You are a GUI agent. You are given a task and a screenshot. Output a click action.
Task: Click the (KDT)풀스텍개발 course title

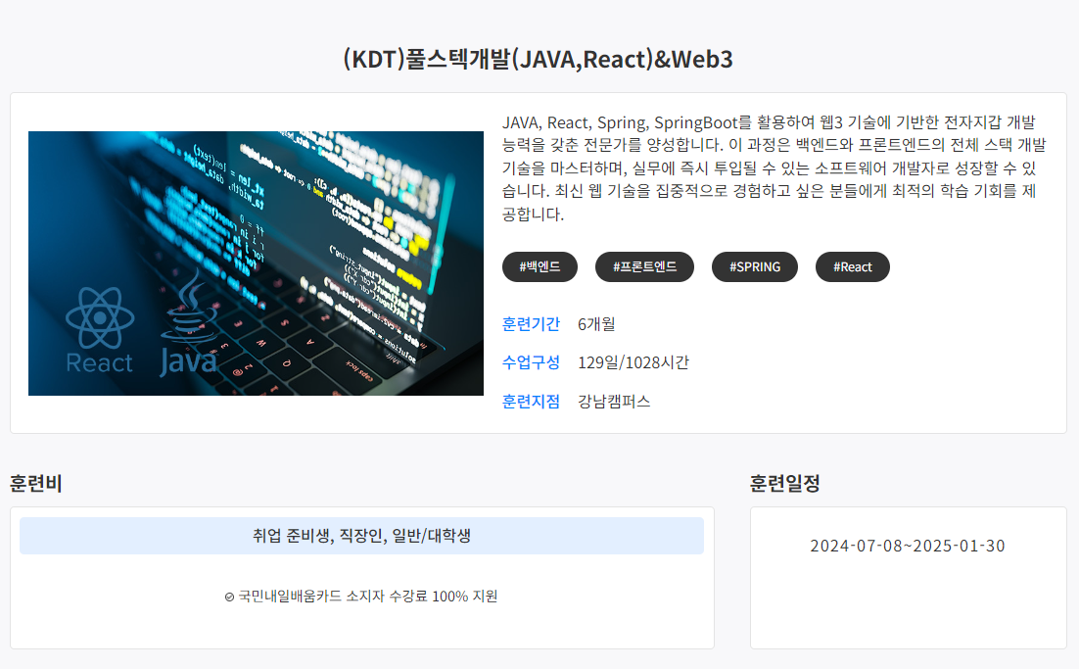[538, 60]
